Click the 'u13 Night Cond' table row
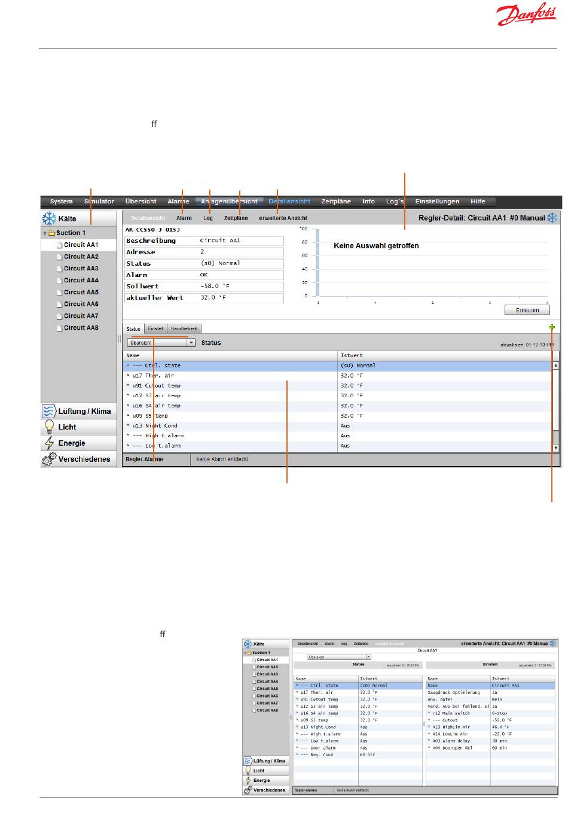The image size is (568, 819). pos(338,426)
